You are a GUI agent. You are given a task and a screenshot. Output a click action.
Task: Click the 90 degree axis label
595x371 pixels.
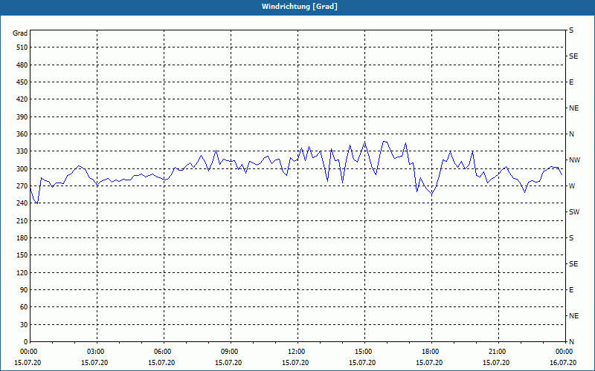click(x=24, y=290)
